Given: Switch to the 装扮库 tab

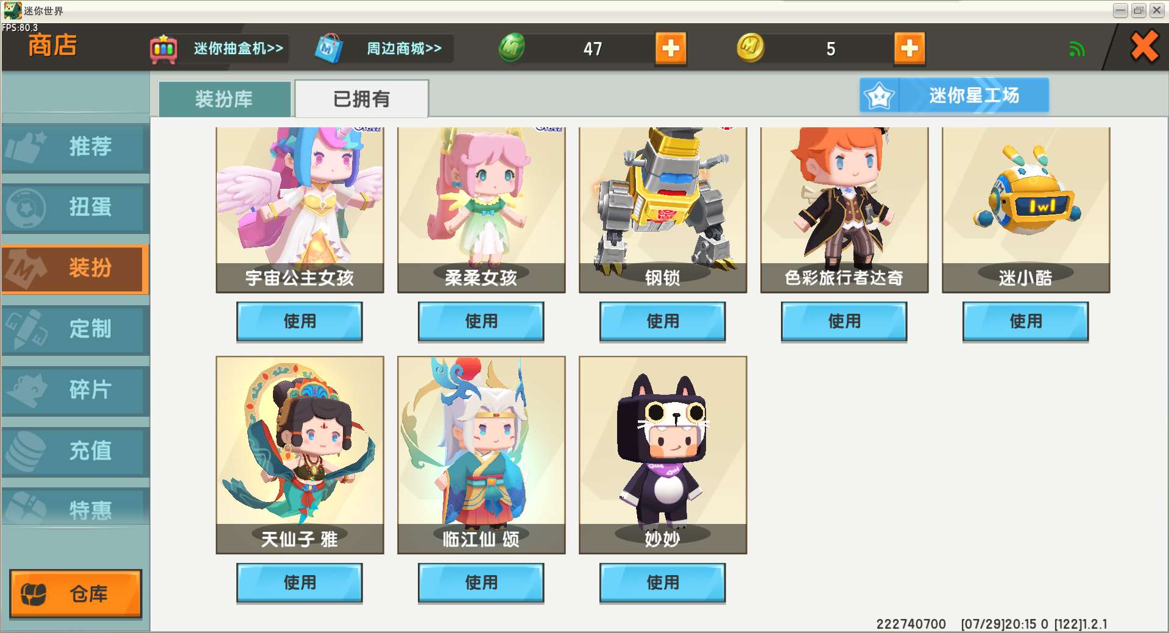Looking at the screenshot, I should pyautogui.click(x=224, y=99).
